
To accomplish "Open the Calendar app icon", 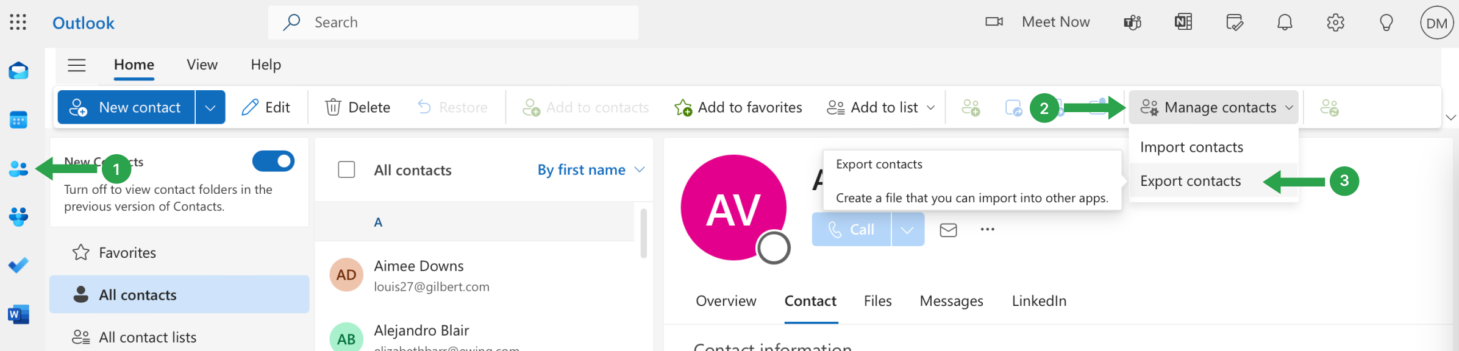I will point(18,120).
